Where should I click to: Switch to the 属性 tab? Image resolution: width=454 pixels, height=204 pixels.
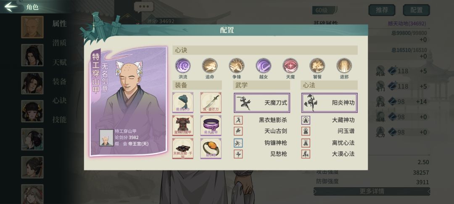point(59,24)
